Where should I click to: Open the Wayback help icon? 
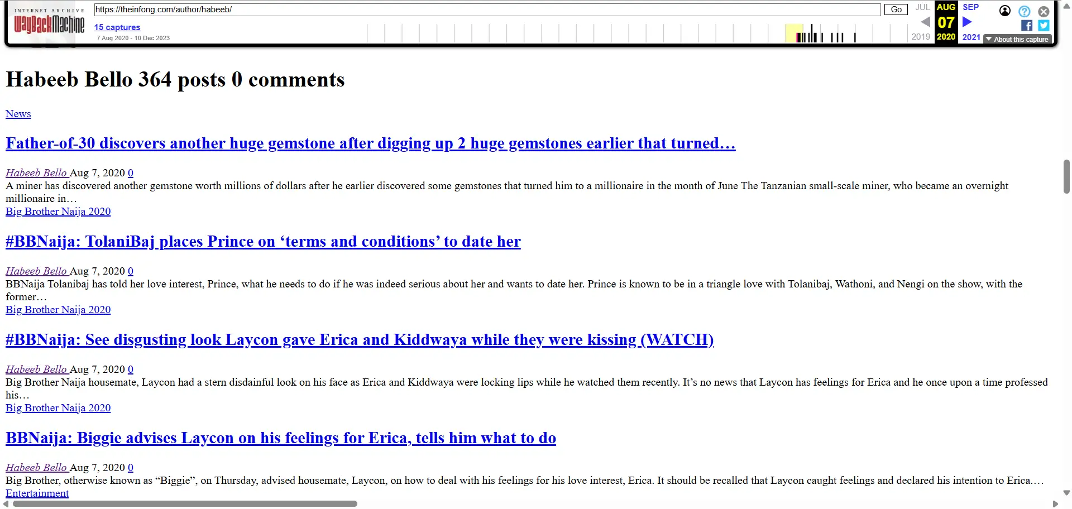[x=1024, y=11]
